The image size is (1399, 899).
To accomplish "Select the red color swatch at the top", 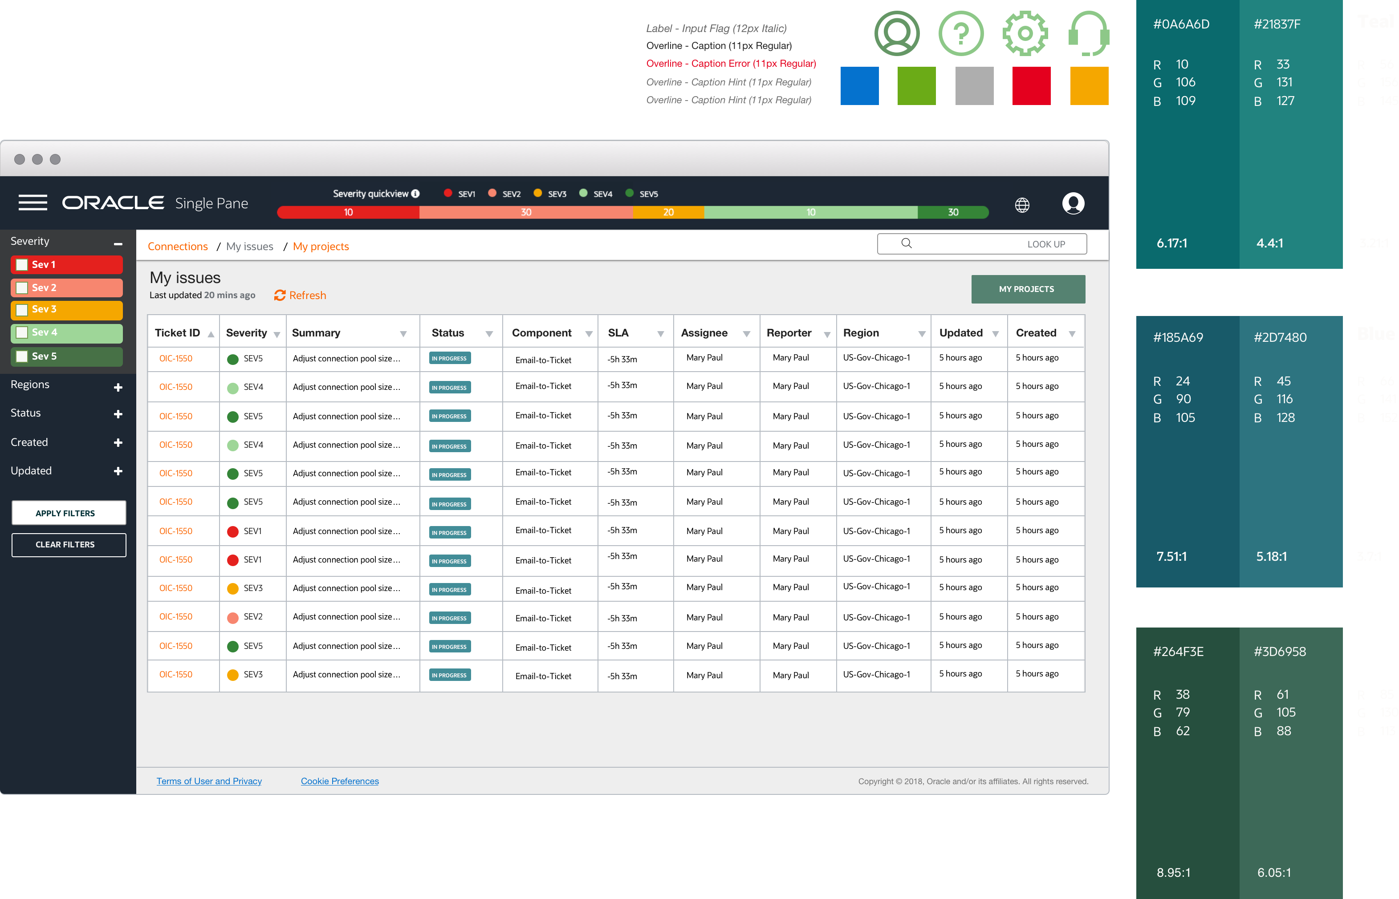I will 1031,86.
